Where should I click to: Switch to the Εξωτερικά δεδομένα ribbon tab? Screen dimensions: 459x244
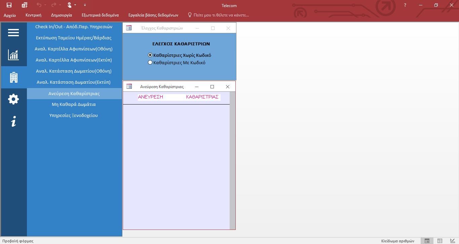(x=100, y=15)
